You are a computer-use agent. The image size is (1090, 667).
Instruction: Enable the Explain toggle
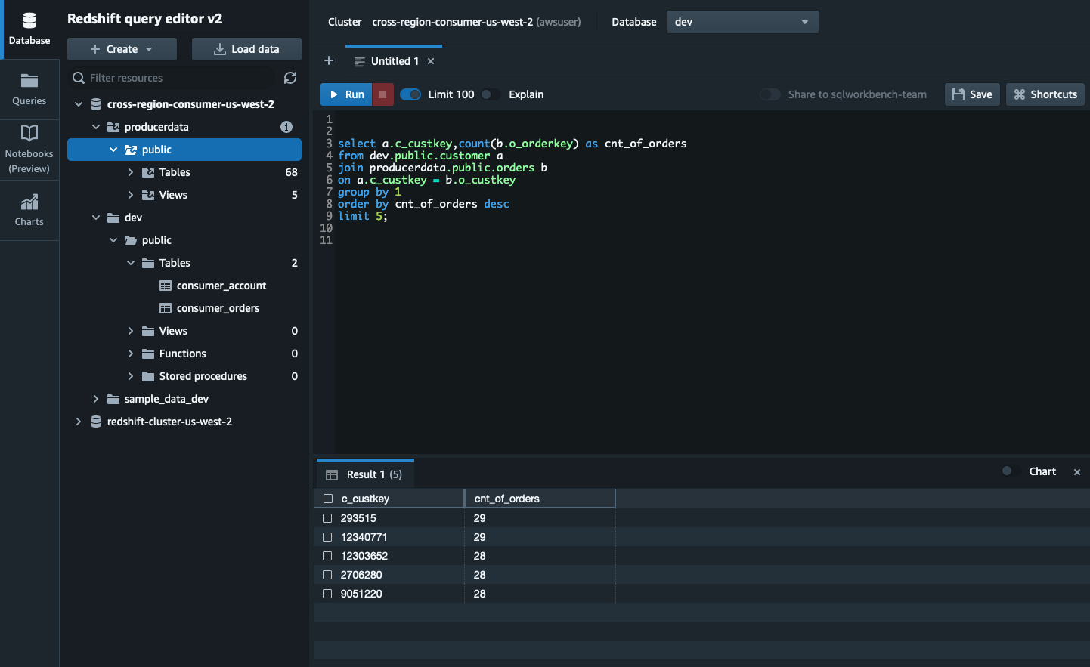pos(491,94)
